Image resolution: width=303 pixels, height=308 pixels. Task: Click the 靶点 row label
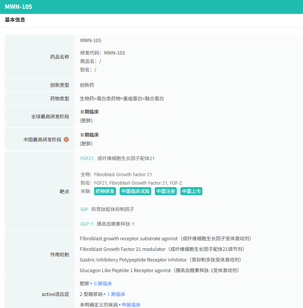pos(64,192)
